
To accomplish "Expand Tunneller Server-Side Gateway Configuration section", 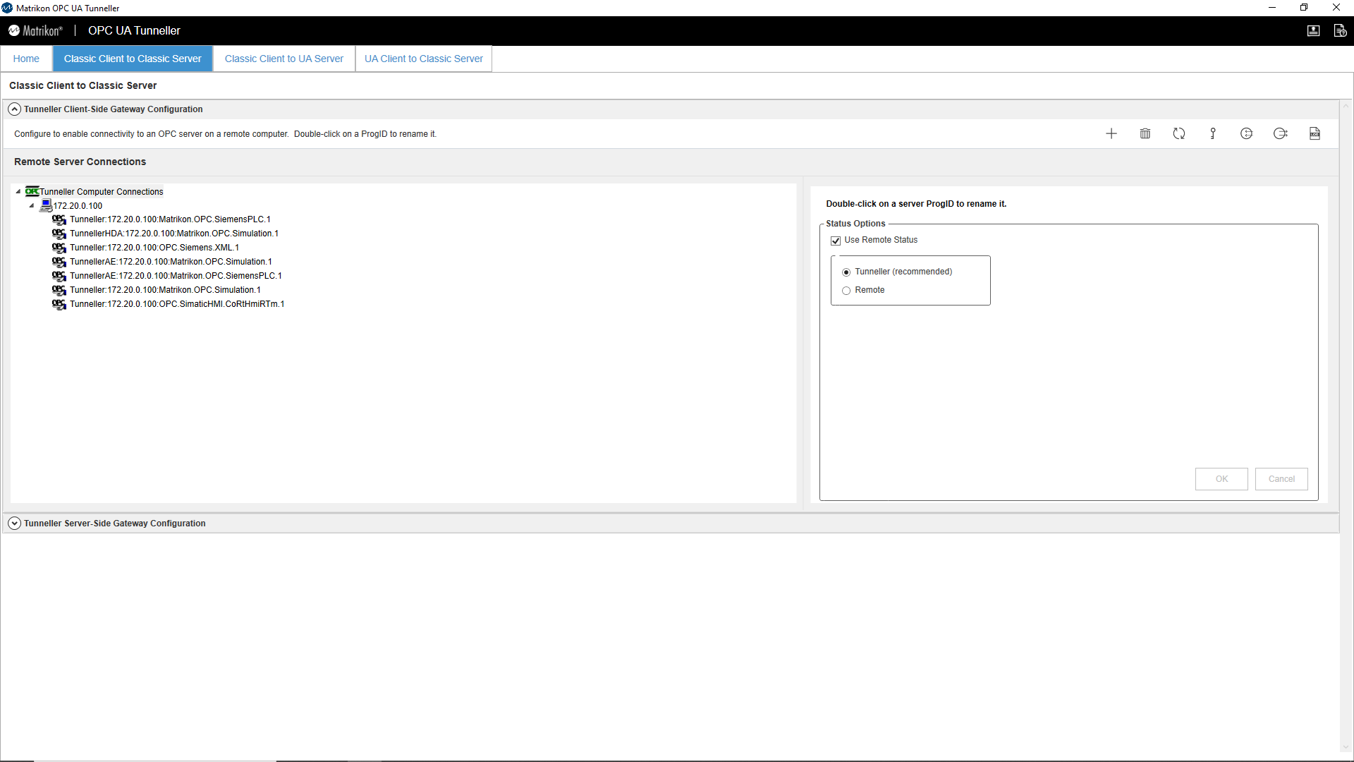I will [x=14, y=524].
